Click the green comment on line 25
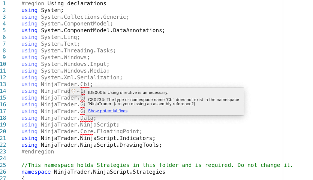The height and width of the screenshot is (180, 313). tap(157, 165)
